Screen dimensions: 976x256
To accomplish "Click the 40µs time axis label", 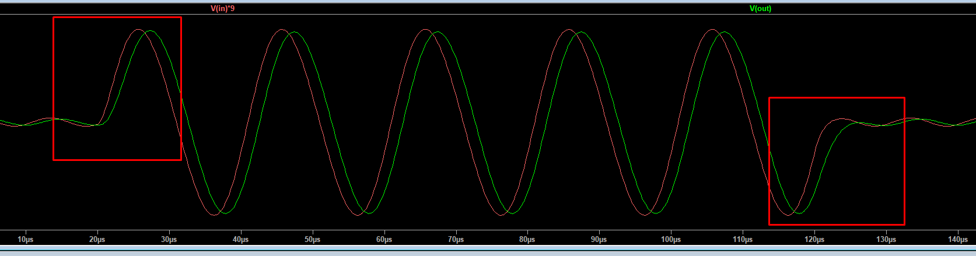I will click(240, 240).
